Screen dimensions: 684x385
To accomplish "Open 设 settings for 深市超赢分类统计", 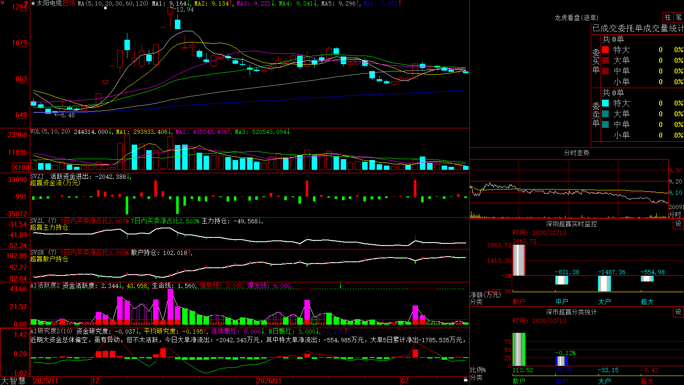I will [678, 312].
